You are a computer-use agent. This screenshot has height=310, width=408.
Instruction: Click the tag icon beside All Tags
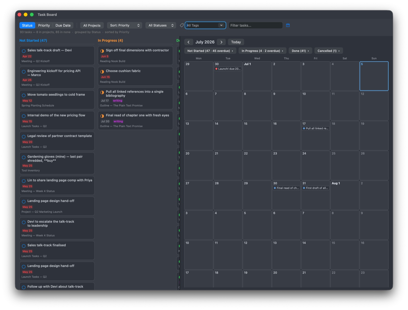182,25
